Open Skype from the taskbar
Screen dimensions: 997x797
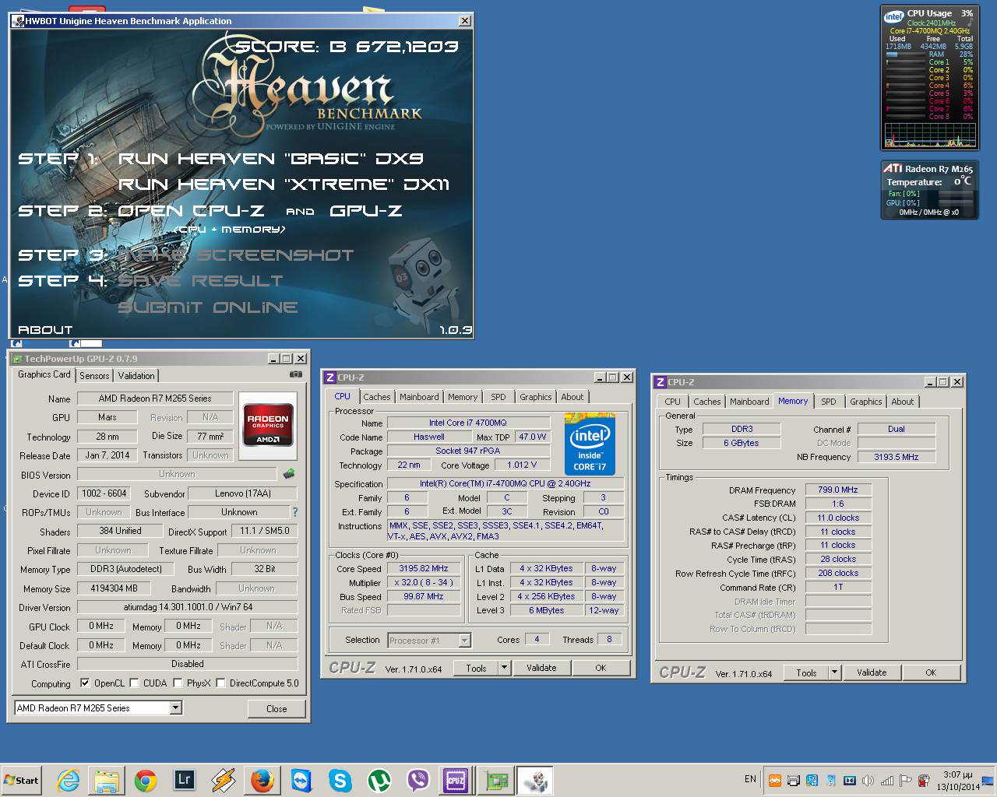click(x=340, y=780)
